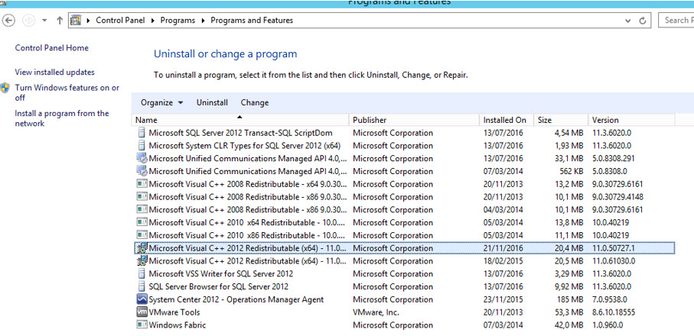
Task: Open View installed updates link
Action: point(55,72)
